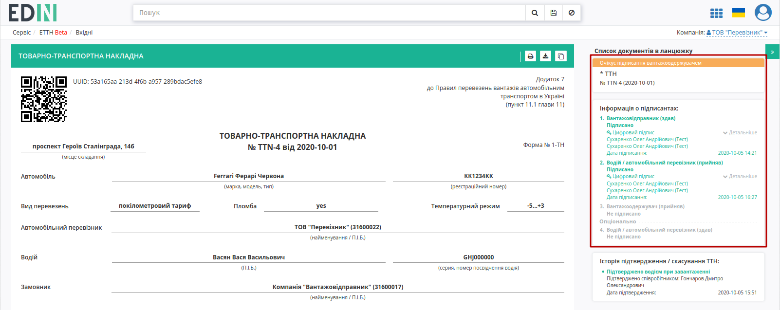780x310 pixels.
Task: Click Водій / автомобільний перевізник (здав) entry
Action: tap(659, 230)
